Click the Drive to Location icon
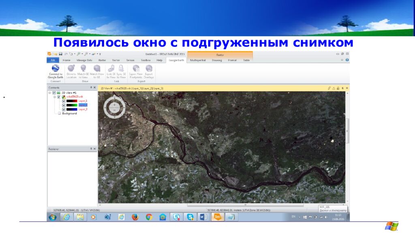Viewport: 415px width, 233px height. 71,69
